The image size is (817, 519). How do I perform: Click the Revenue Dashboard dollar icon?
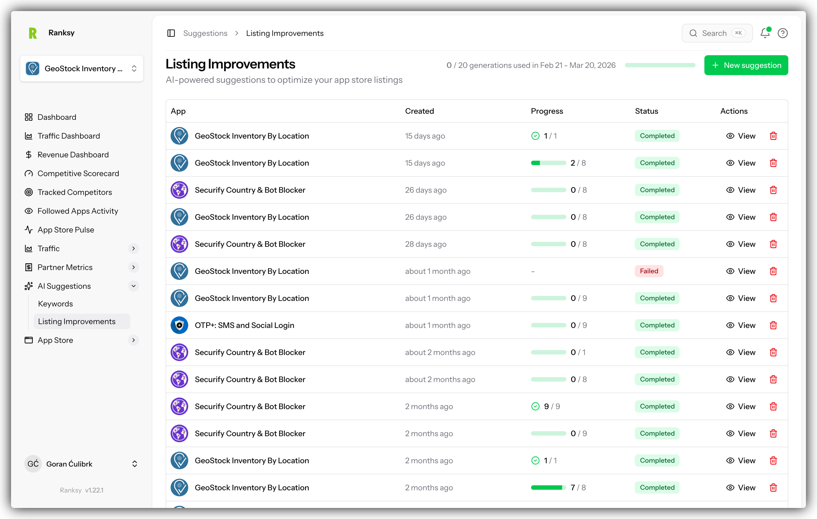point(28,154)
